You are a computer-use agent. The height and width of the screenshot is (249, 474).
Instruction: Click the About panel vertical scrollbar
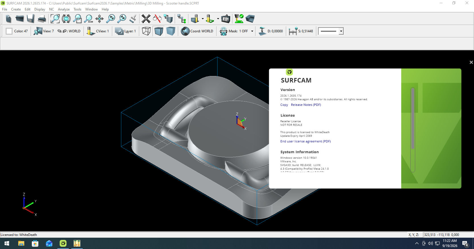pos(413,129)
